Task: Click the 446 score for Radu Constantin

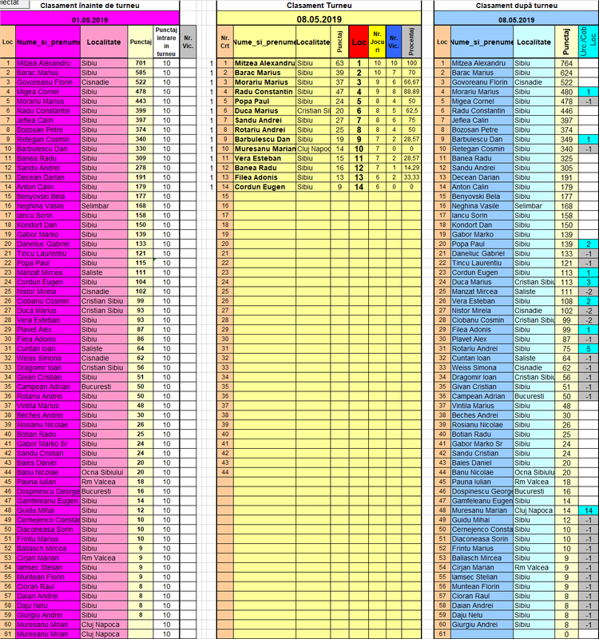Action: (x=566, y=110)
